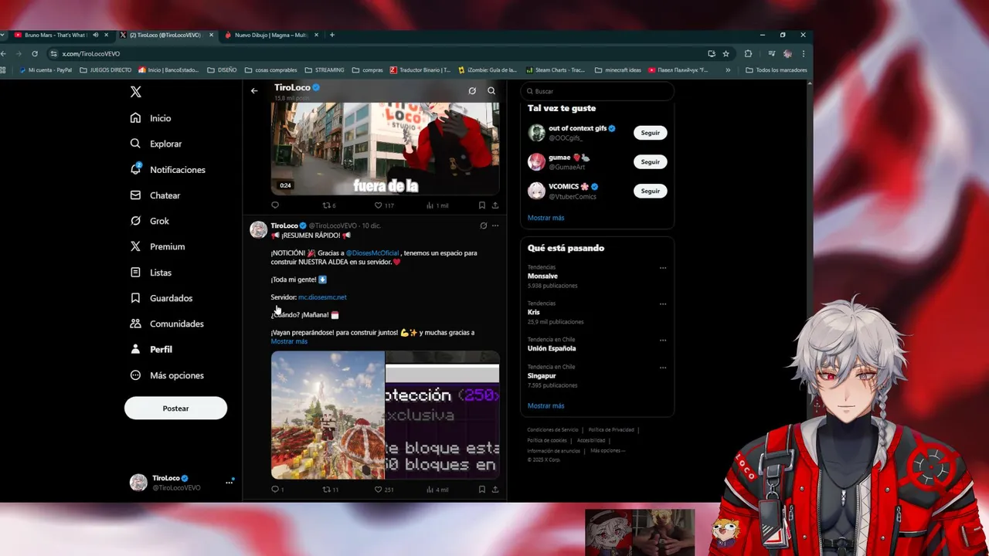
Task: Open Política de Privacidad link
Action: (611, 430)
